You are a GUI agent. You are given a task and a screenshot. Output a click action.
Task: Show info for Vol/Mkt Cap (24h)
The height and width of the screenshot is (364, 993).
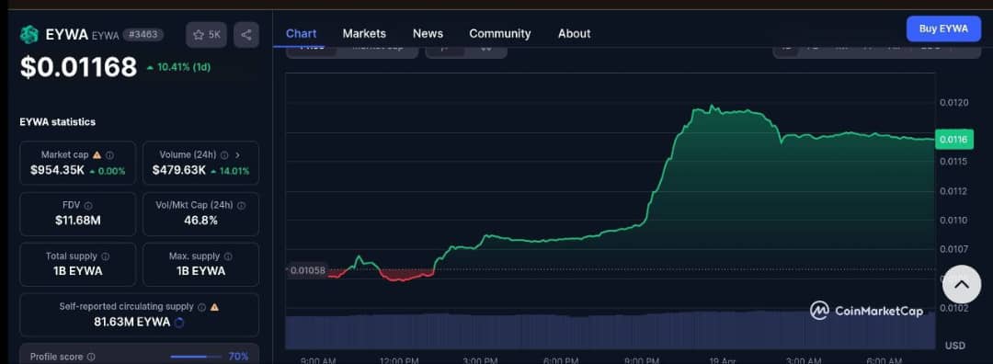(241, 206)
